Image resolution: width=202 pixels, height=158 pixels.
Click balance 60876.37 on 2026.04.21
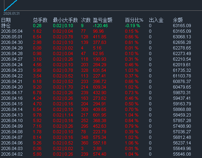click(182, 81)
